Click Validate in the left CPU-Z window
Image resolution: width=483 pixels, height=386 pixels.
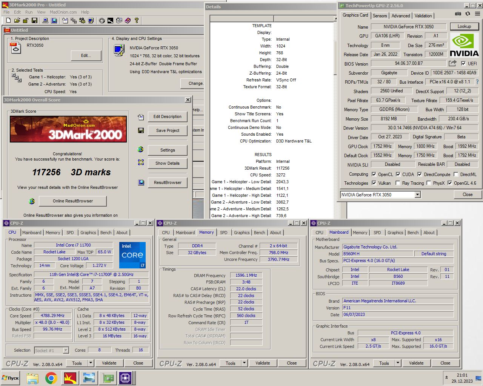point(109,363)
